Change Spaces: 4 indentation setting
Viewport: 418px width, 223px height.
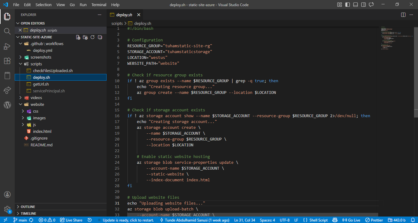(x=268, y=220)
